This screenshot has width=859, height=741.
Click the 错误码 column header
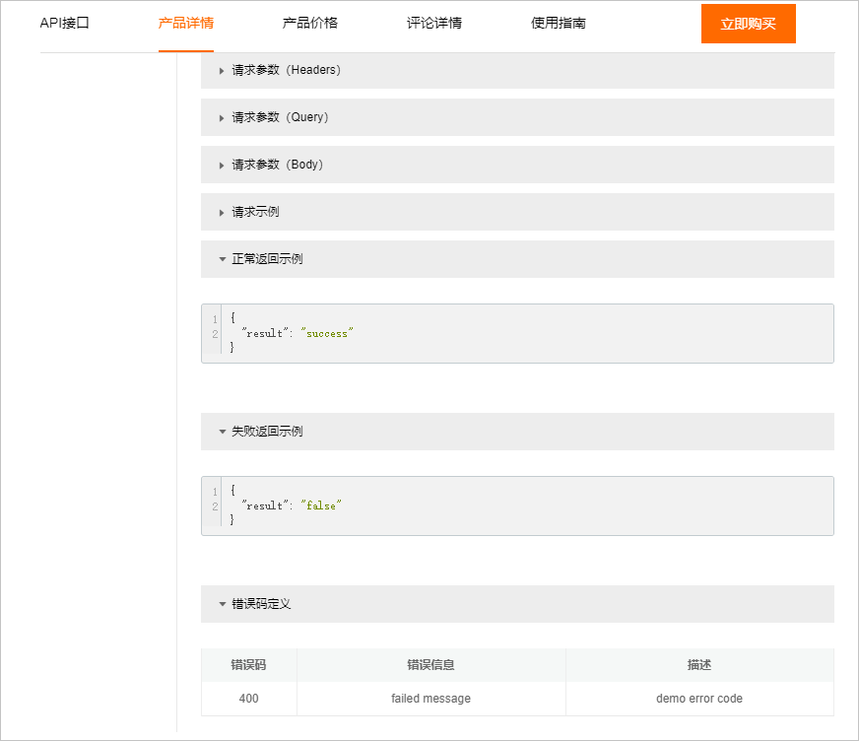[248, 665]
